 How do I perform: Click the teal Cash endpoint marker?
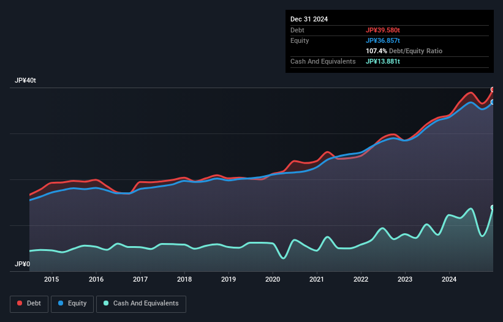coord(493,208)
